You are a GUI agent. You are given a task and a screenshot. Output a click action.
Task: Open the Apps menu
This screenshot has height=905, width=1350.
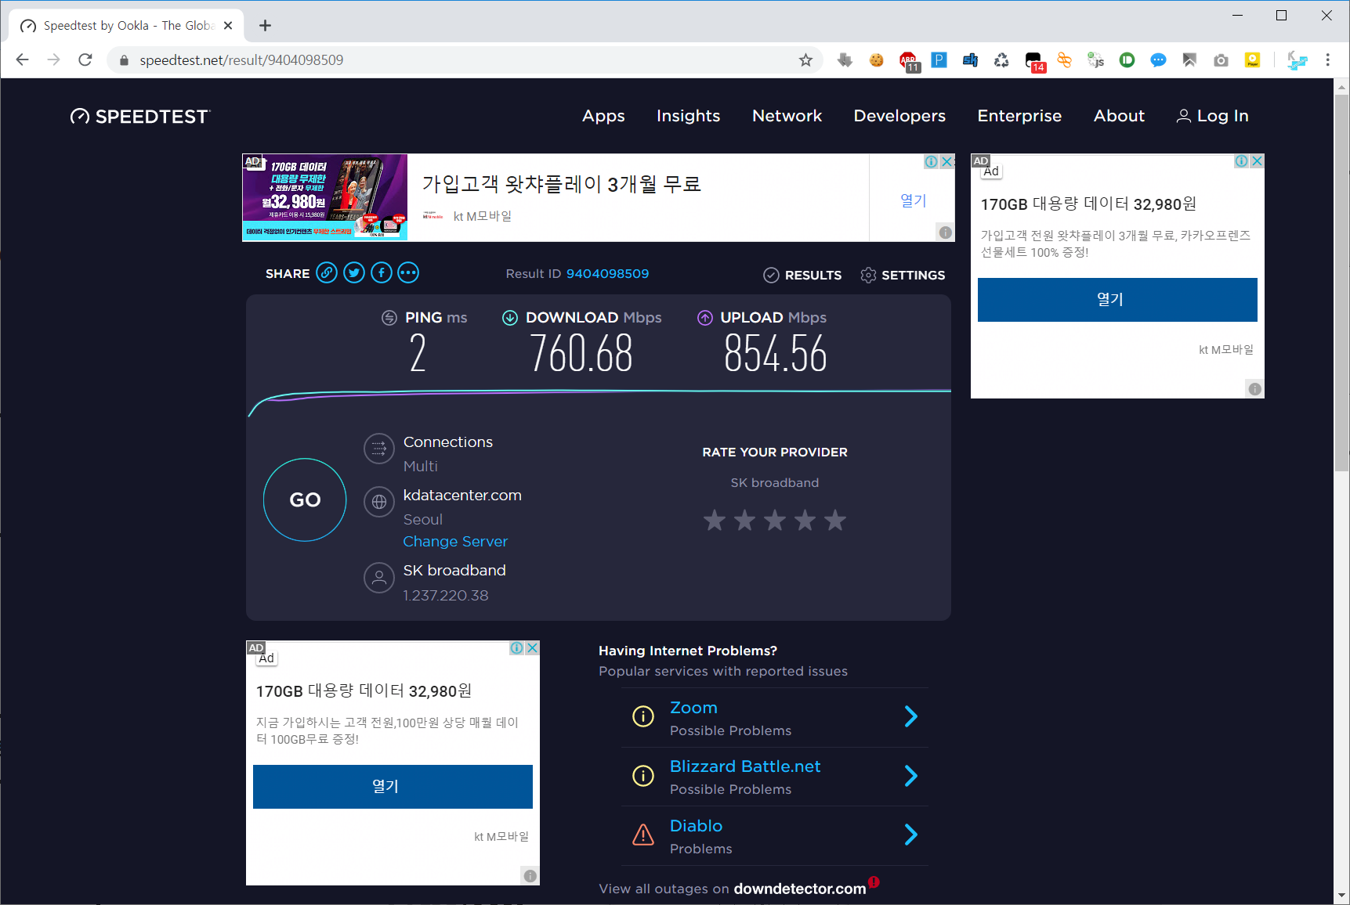(x=603, y=116)
